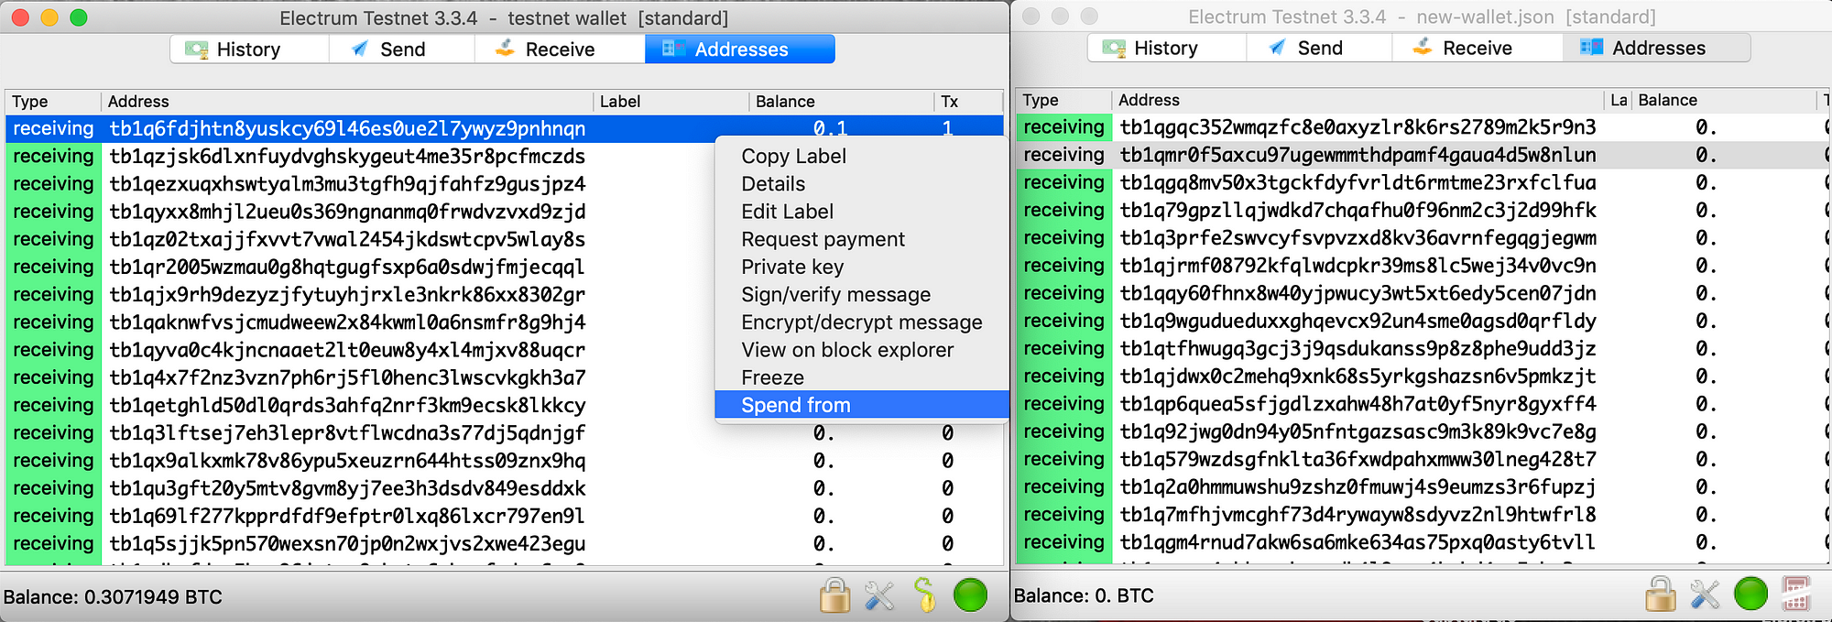Open password lock icon in testnet wallet
This screenshot has height=622, width=1832.
point(834,595)
